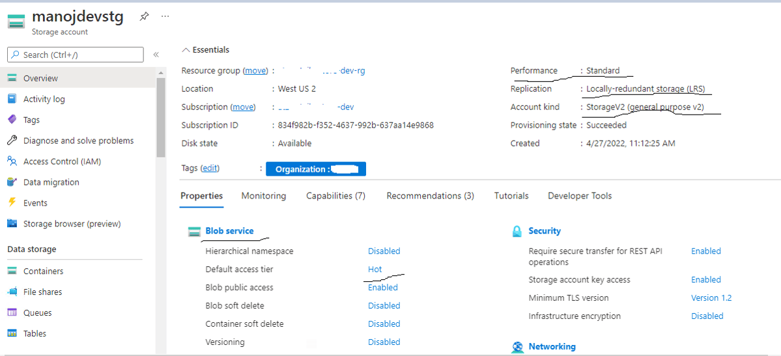Open the Capabilities (7) tab
Image resolution: width=781 pixels, height=356 pixels.
tap(335, 196)
